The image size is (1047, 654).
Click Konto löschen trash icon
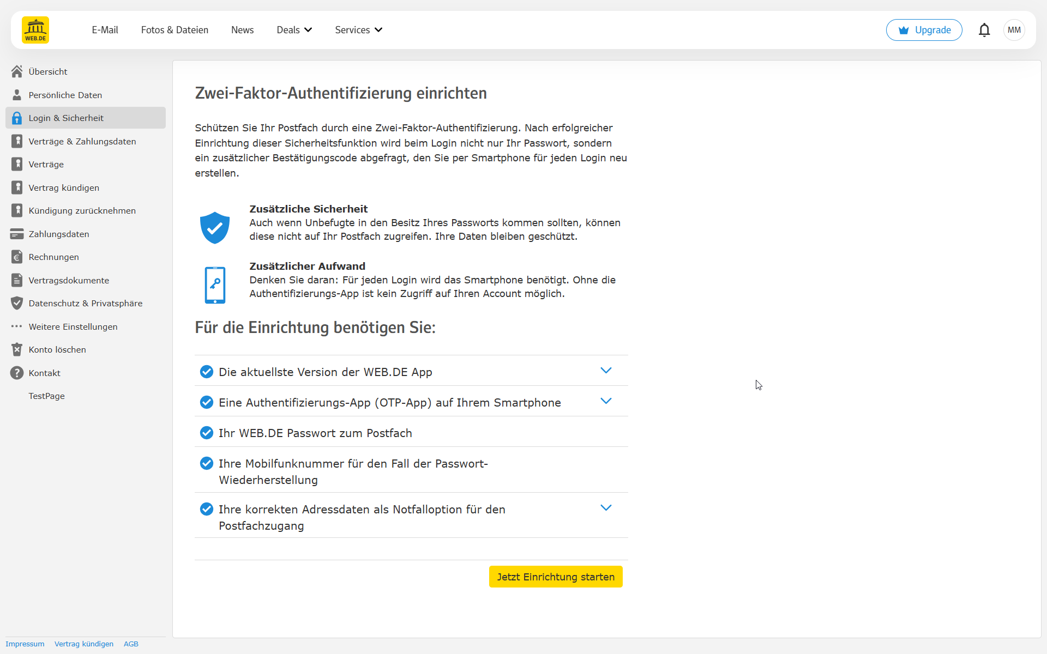[x=17, y=349]
